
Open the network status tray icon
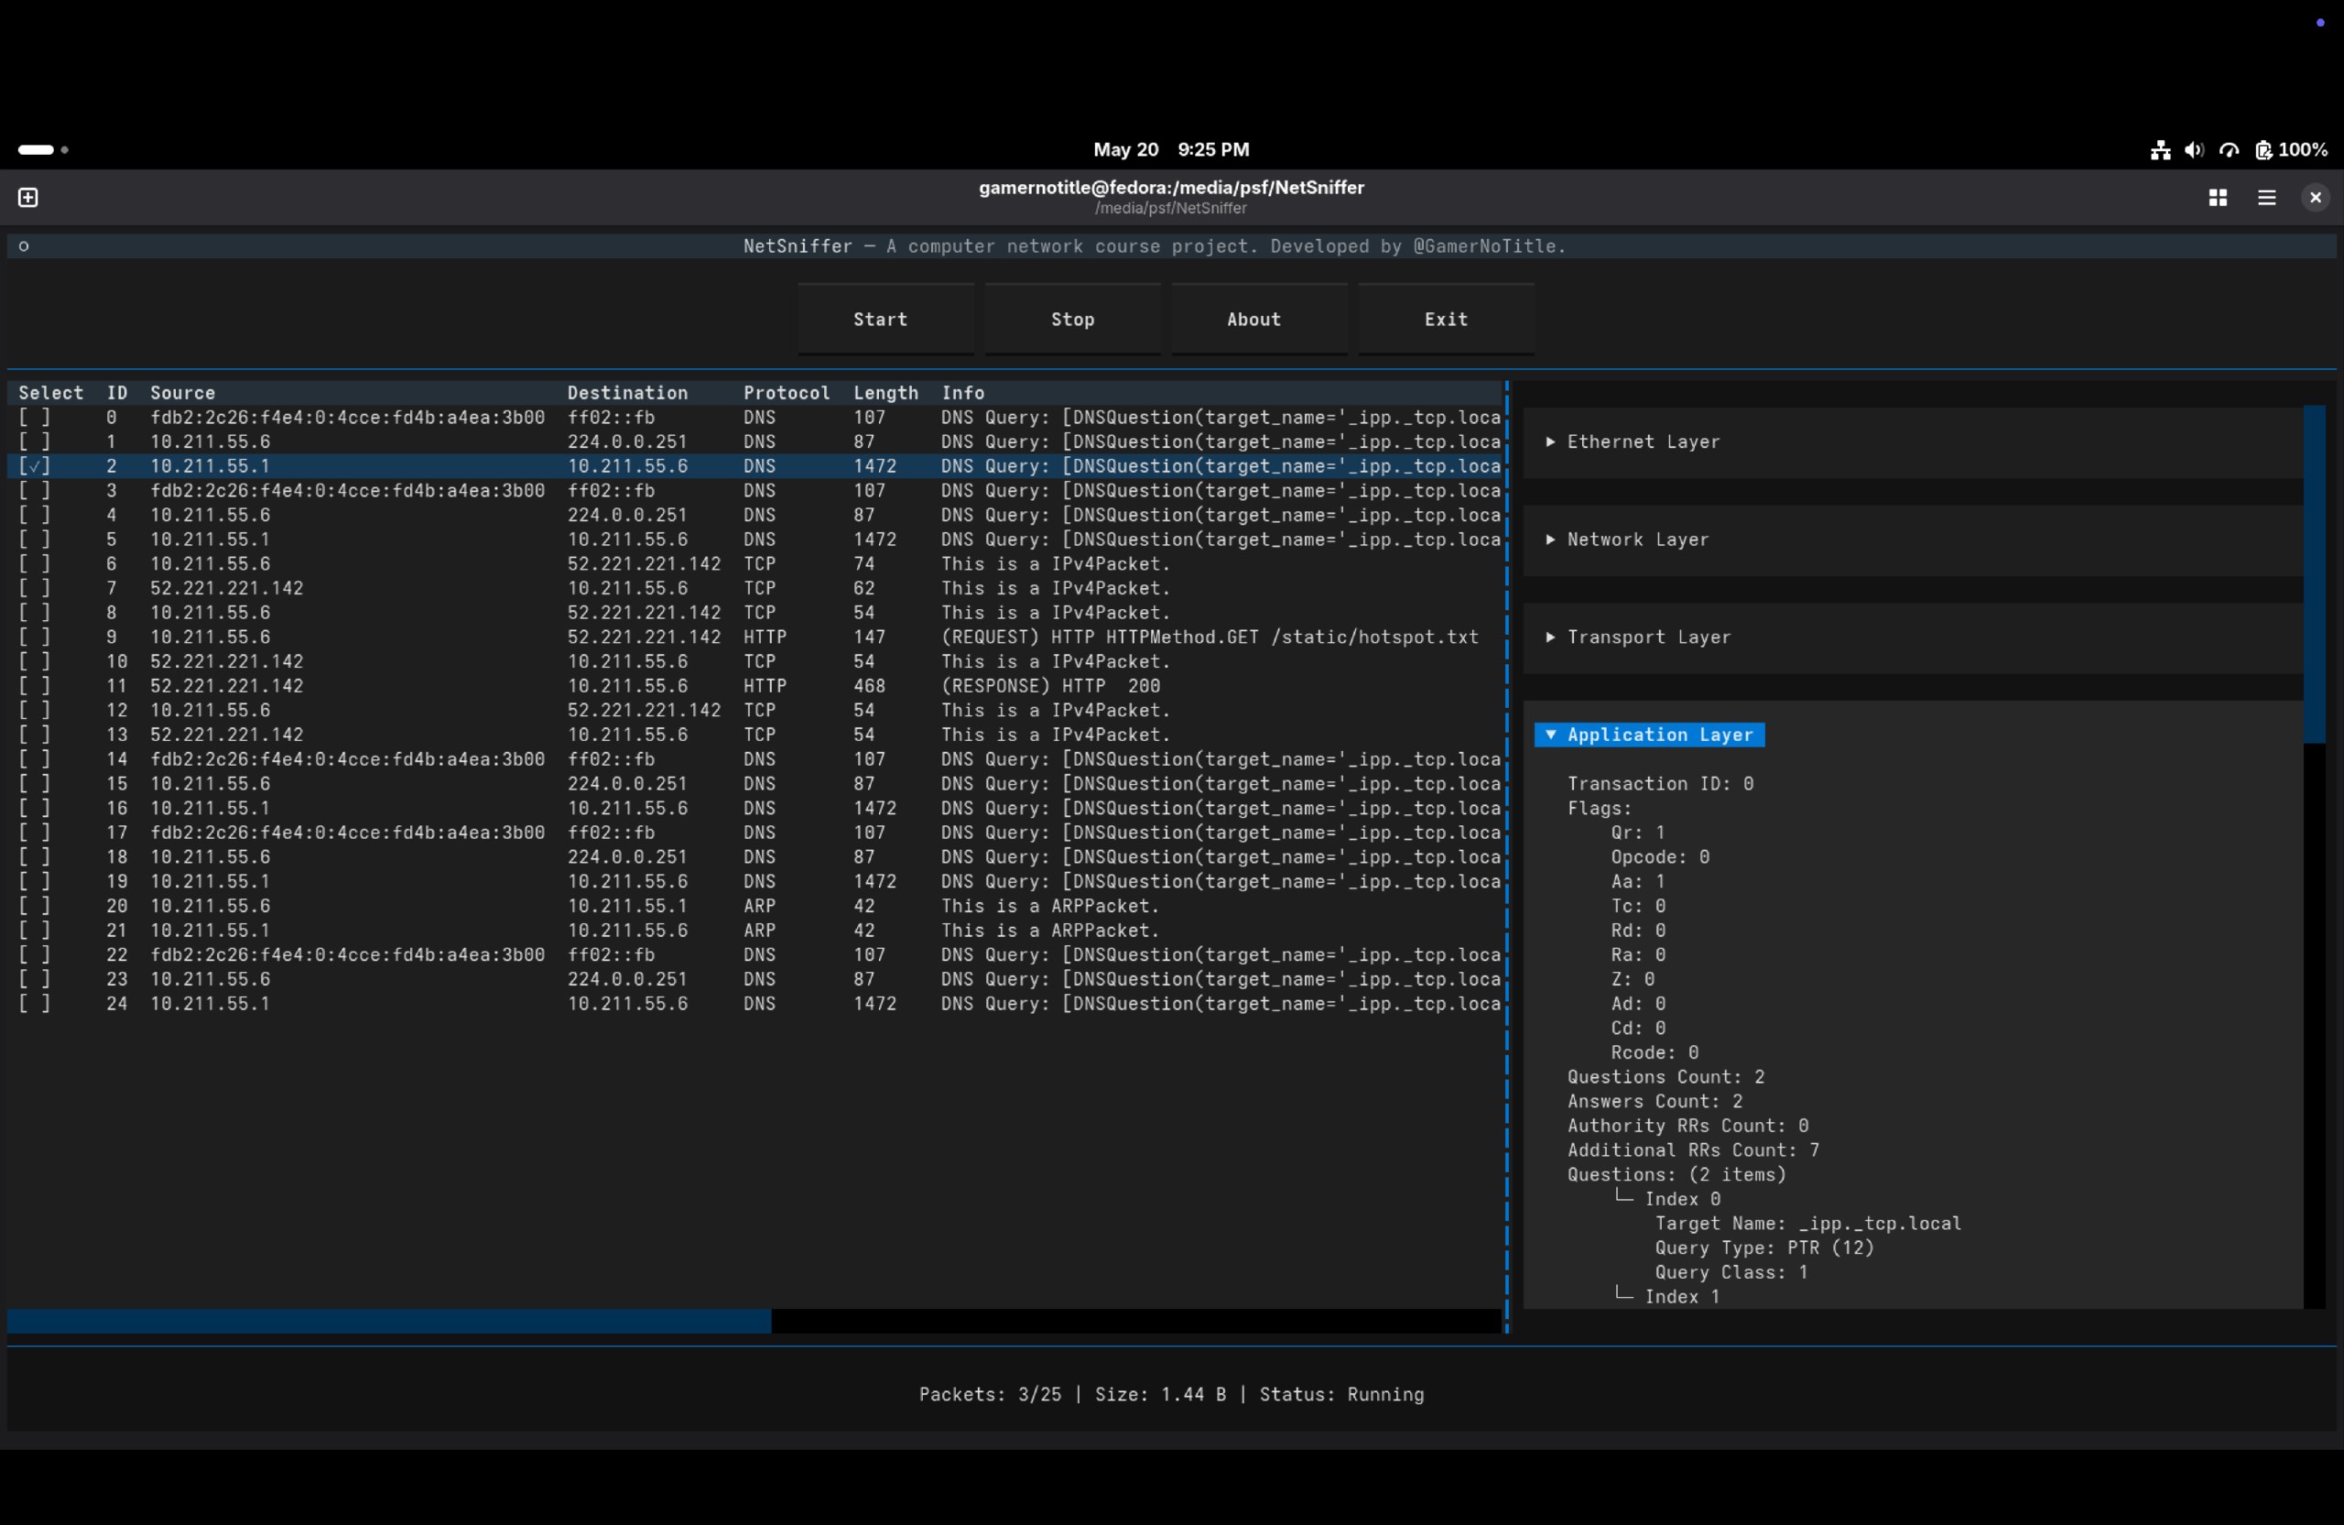coord(2160,149)
